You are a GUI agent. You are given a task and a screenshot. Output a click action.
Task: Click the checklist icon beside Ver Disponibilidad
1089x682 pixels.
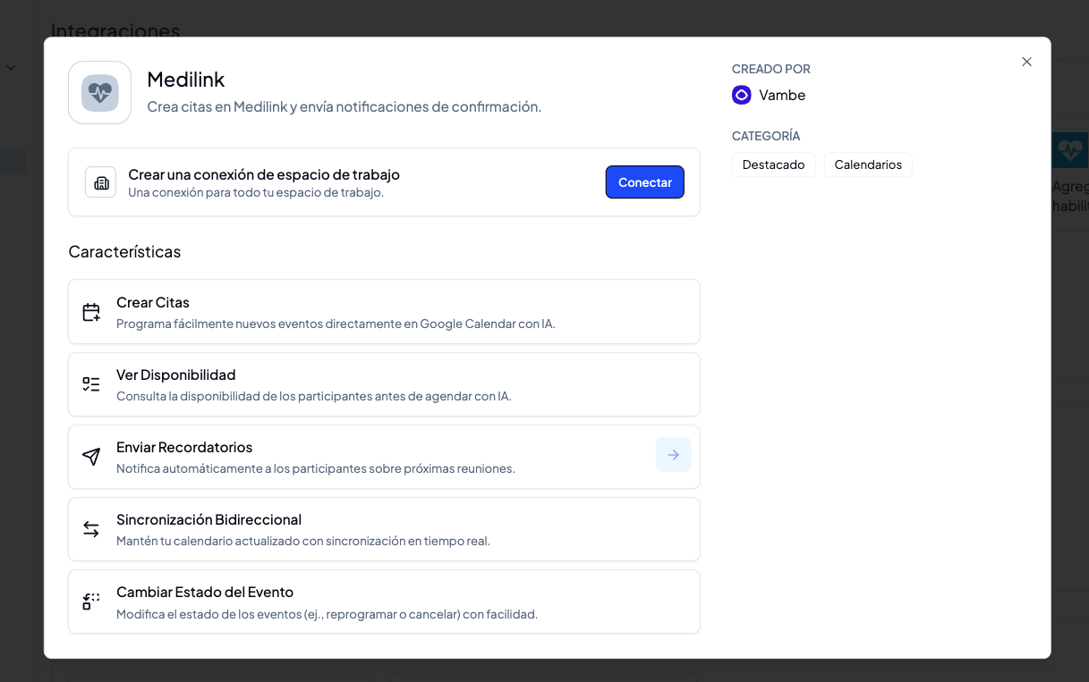click(x=91, y=384)
